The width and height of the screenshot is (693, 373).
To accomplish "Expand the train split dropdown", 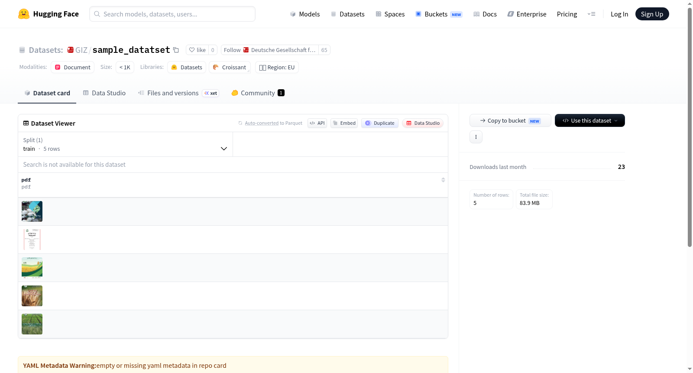I will pos(125,144).
